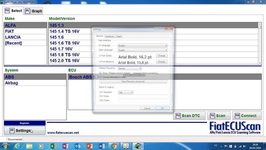The height and width of the screenshot is (150, 266).
Task: Open OneNote from the taskbar
Action: (66, 146)
